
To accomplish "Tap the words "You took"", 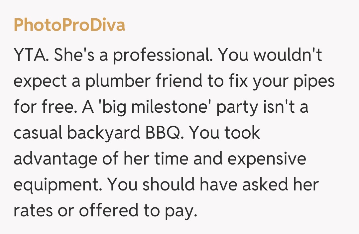I will pos(225,133).
